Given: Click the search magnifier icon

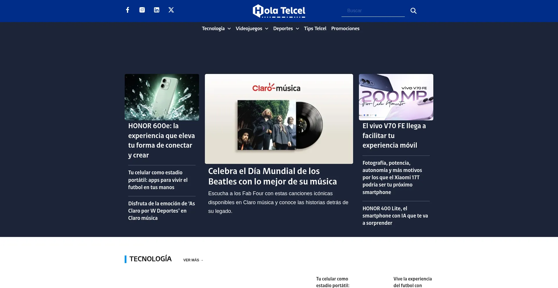Looking at the screenshot, I should pos(413,11).
